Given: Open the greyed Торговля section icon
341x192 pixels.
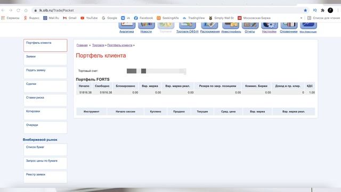Looking at the screenshot, I should [166, 26].
